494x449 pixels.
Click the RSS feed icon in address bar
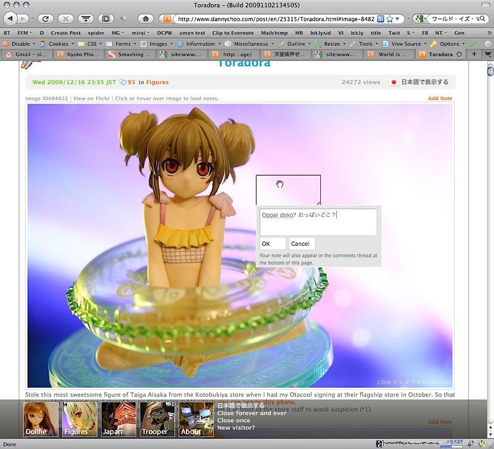(x=380, y=19)
